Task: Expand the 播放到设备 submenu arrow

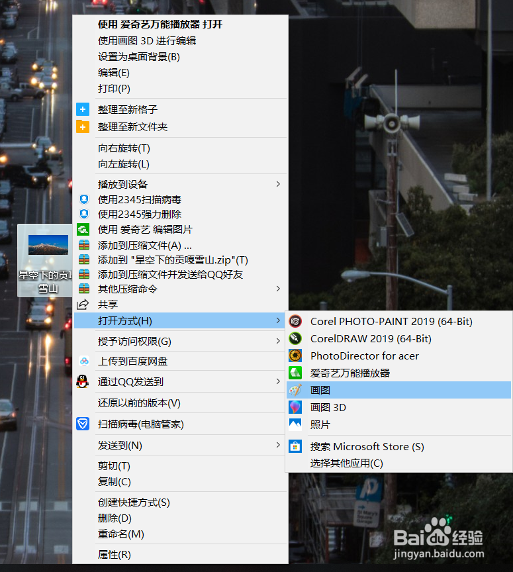Action: 278,184
